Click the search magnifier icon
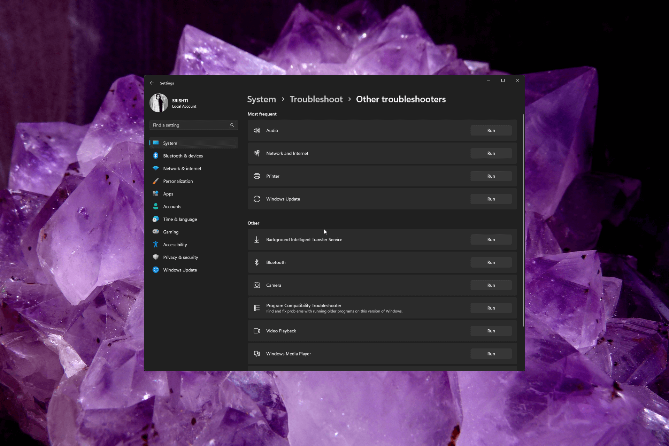Image resolution: width=669 pixels, height=446 pixels. tap(232, 125)
